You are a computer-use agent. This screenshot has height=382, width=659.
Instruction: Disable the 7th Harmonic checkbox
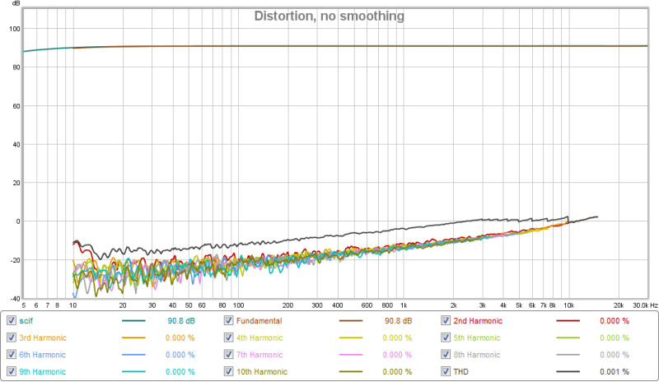(x=228, y=354)
